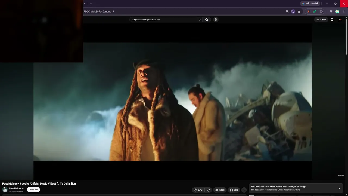This screenshot has height=196, width=348.
Task: Click the browser address bar URL
Action: (x=99, y=11)
